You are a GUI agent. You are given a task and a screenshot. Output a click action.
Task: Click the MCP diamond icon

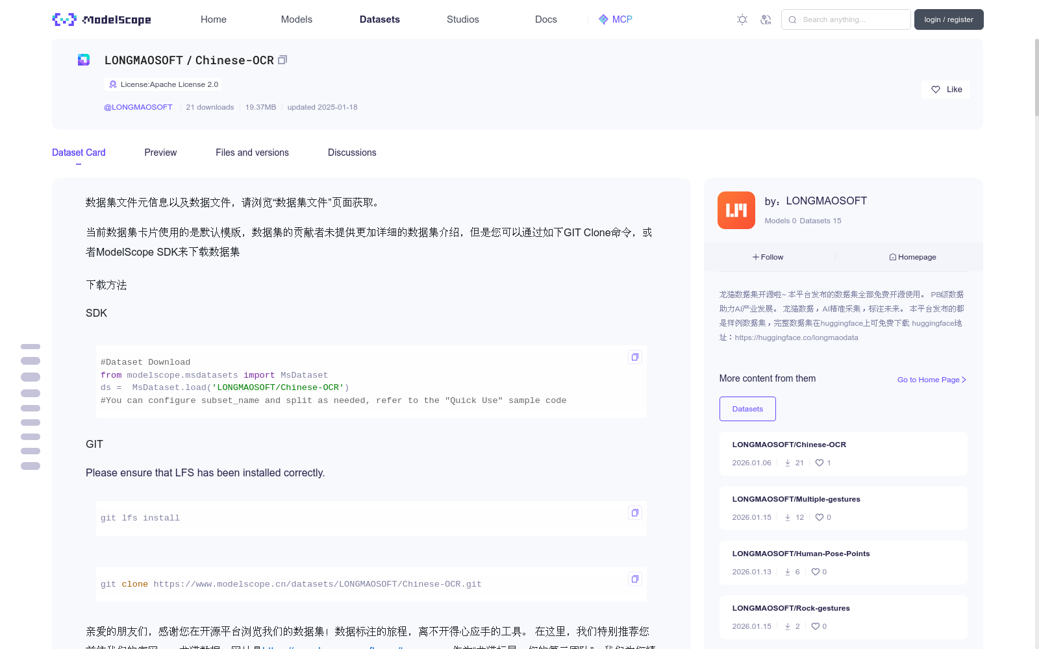(x=603, y=19)
